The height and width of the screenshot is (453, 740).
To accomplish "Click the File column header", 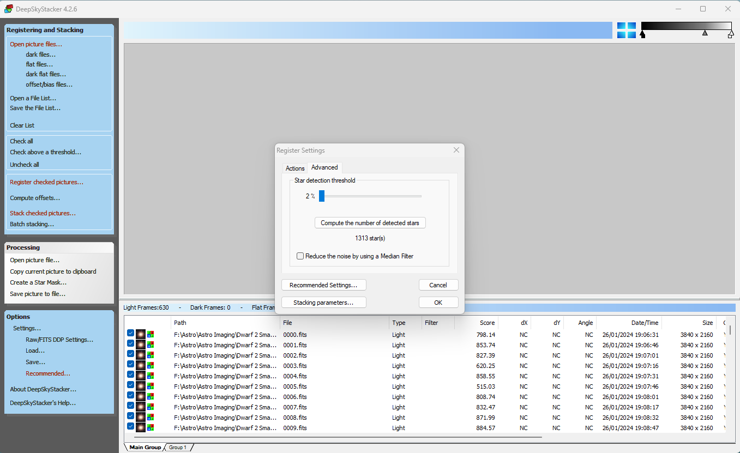I will pyautogui.click(x=334, y=323).
